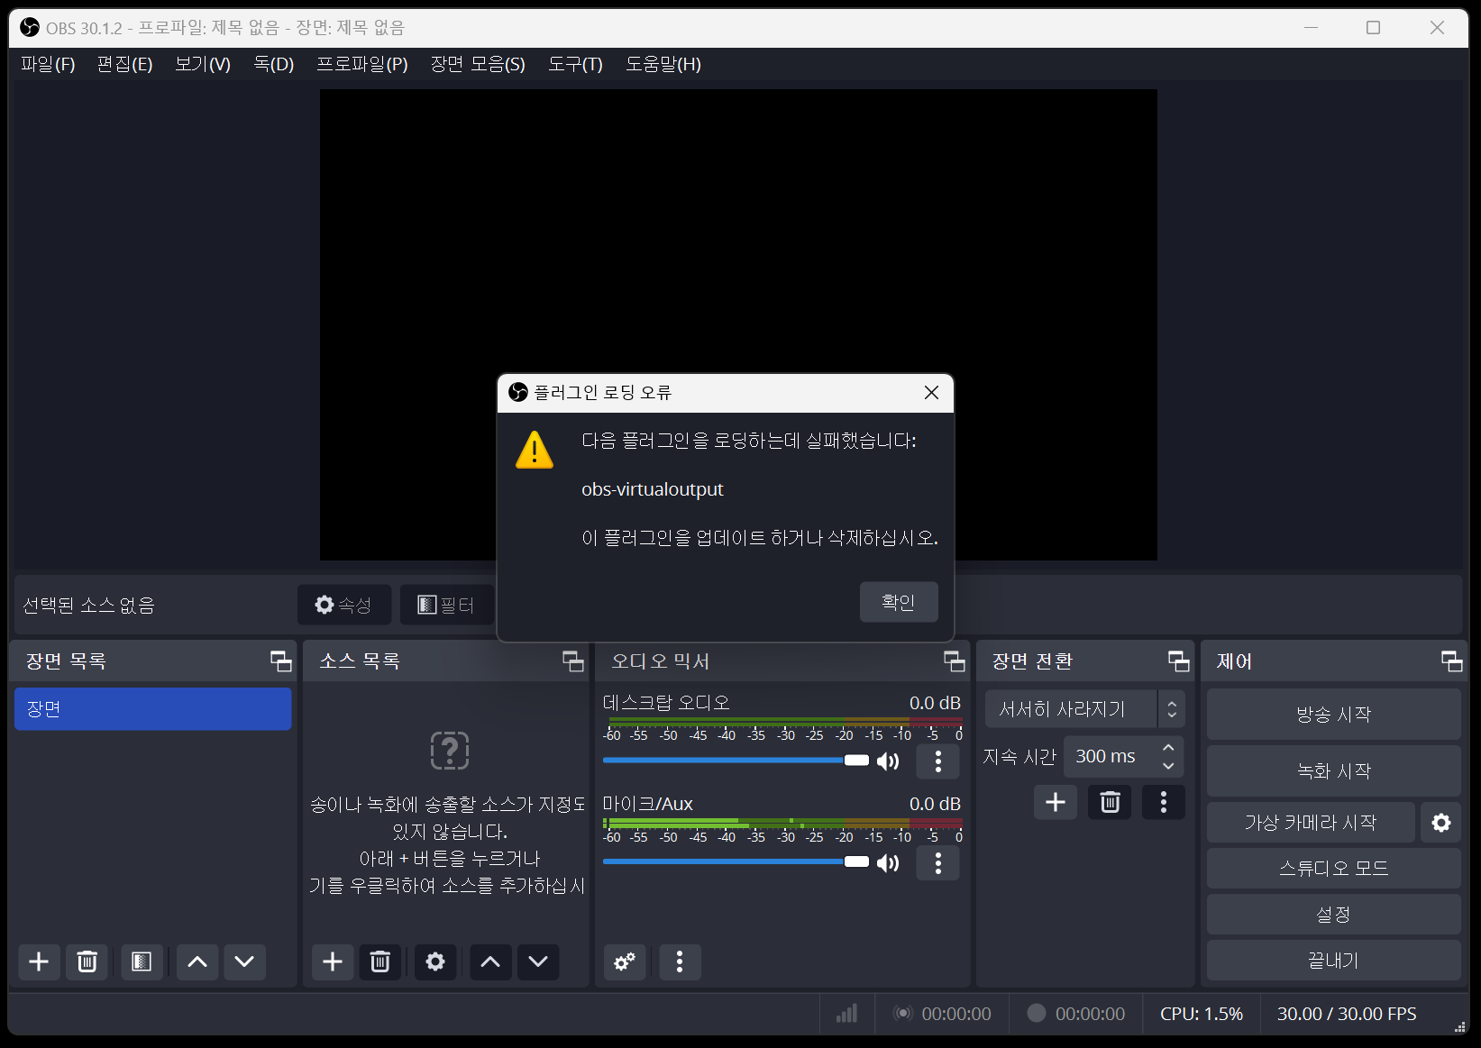Undock the 소스 목록 panel
1481x1048 pixels.
click(x=573, y=661)
